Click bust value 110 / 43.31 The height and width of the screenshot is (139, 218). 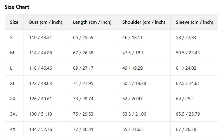pos(40,38)
